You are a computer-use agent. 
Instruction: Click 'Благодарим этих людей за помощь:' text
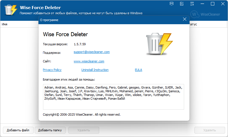69,80
